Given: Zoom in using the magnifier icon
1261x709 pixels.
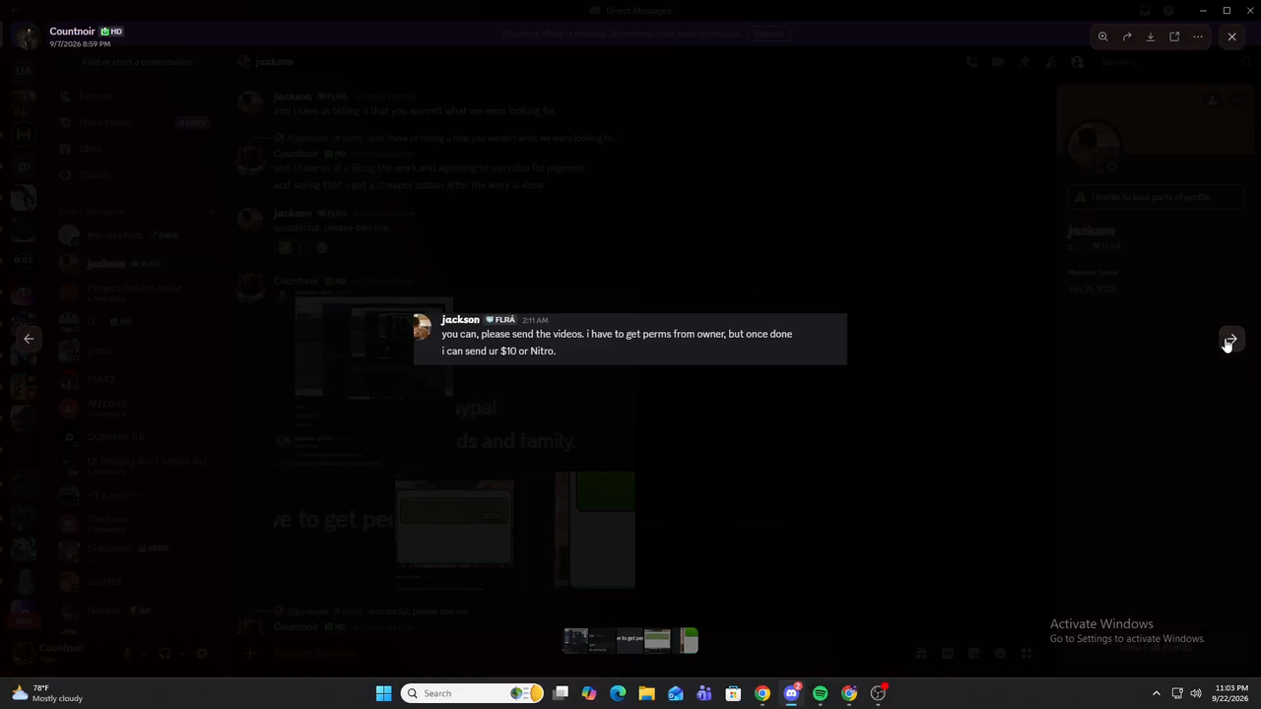Looking at the screenshot, I should (x=1103, y=36).
